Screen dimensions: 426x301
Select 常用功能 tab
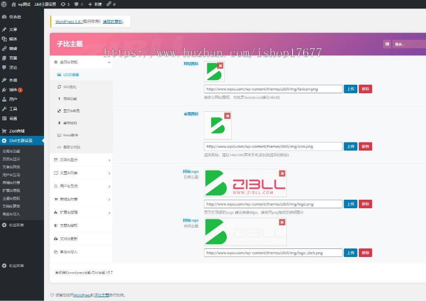point(81,99)
